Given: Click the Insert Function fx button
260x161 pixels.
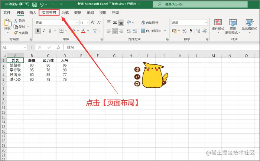Looking at the screenshot, I should click(x=58, y=47).
